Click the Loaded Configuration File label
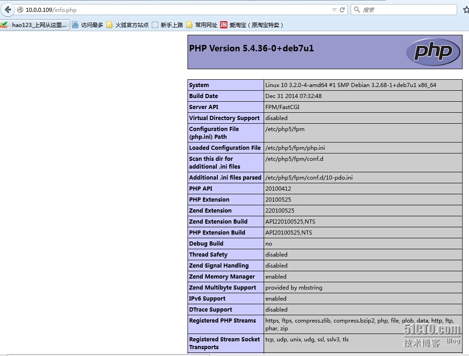This screenshot has height=356, width=469. click(225, 148)
